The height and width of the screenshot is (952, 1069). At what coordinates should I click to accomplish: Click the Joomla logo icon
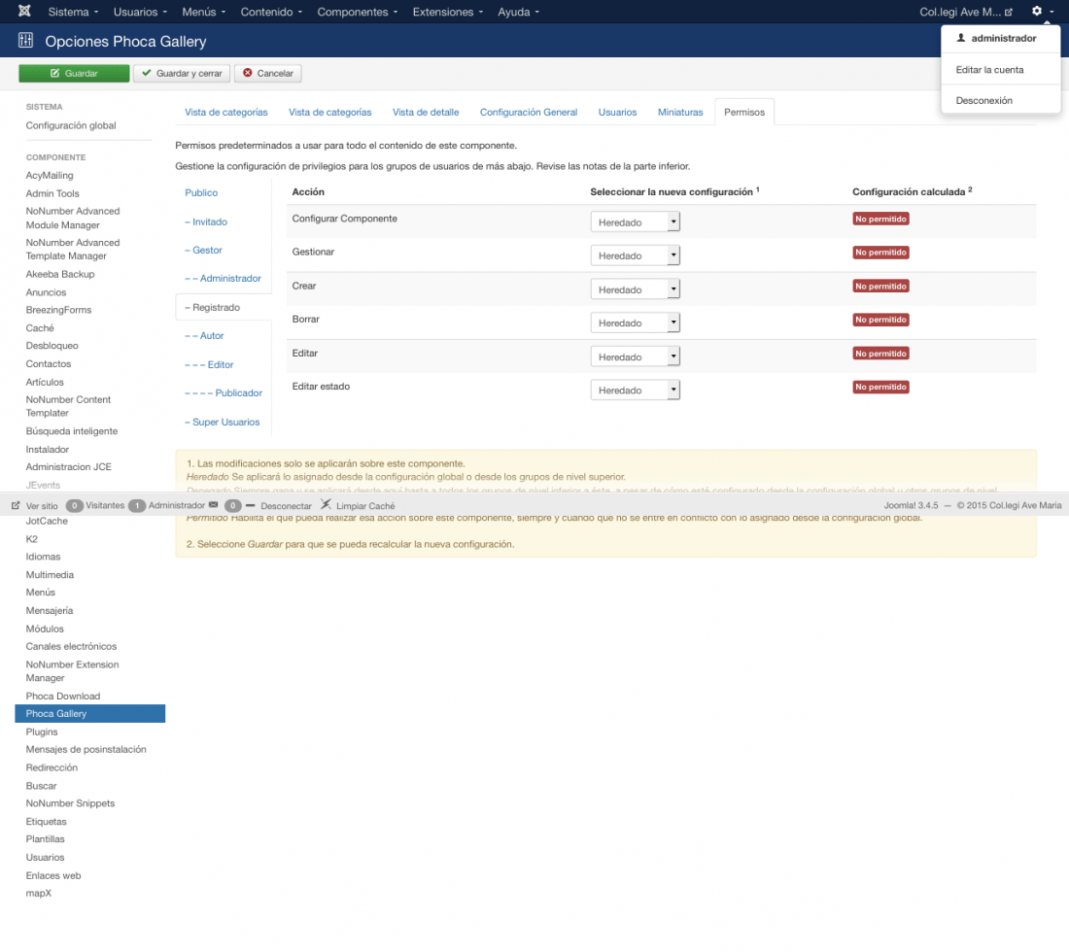pyautogui.click(x=24, y=11)
